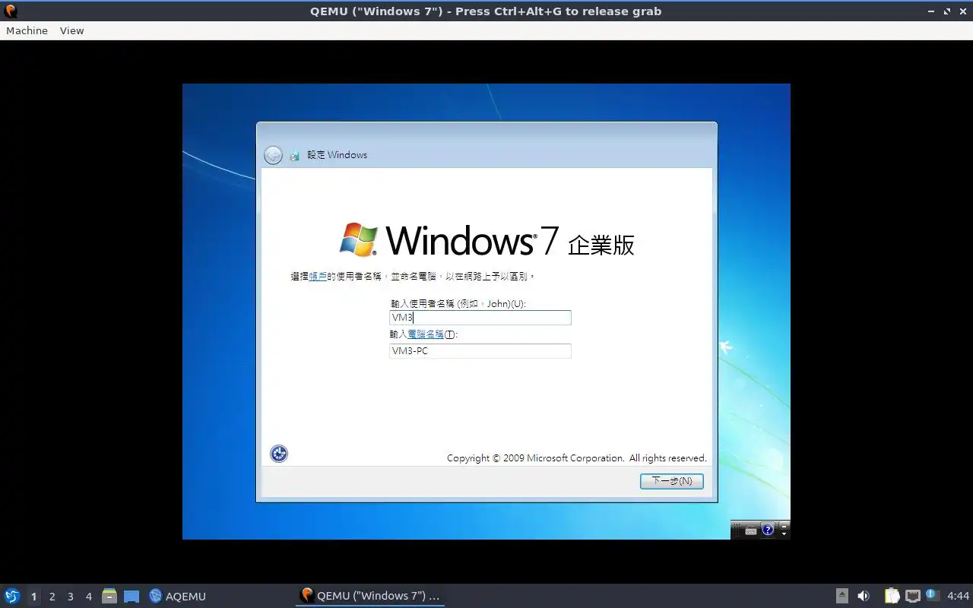
Task: Open the language bar options arrow
Action: pyautogui.click(x=784, y=534)
